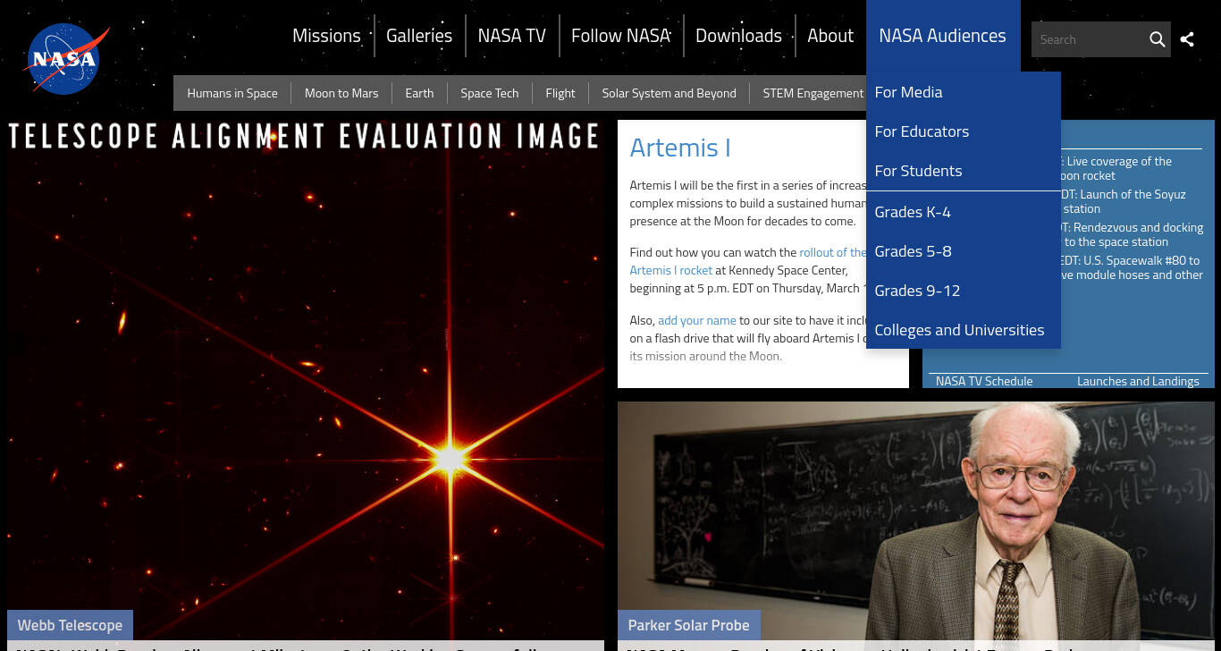Click the NASA logo
Screen dimensions: 1221x651
coord(66,59)
